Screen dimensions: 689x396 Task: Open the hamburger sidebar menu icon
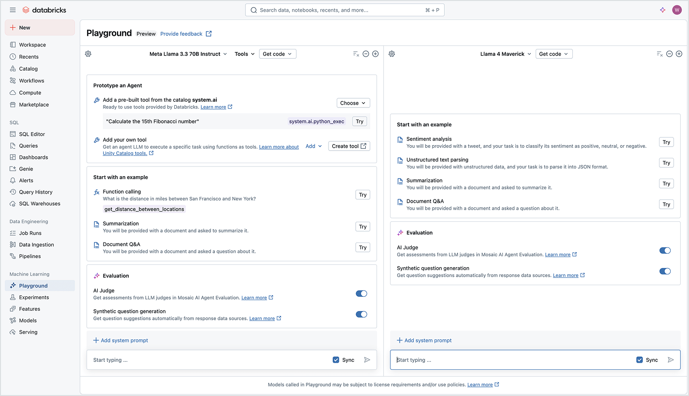(13, 10)
